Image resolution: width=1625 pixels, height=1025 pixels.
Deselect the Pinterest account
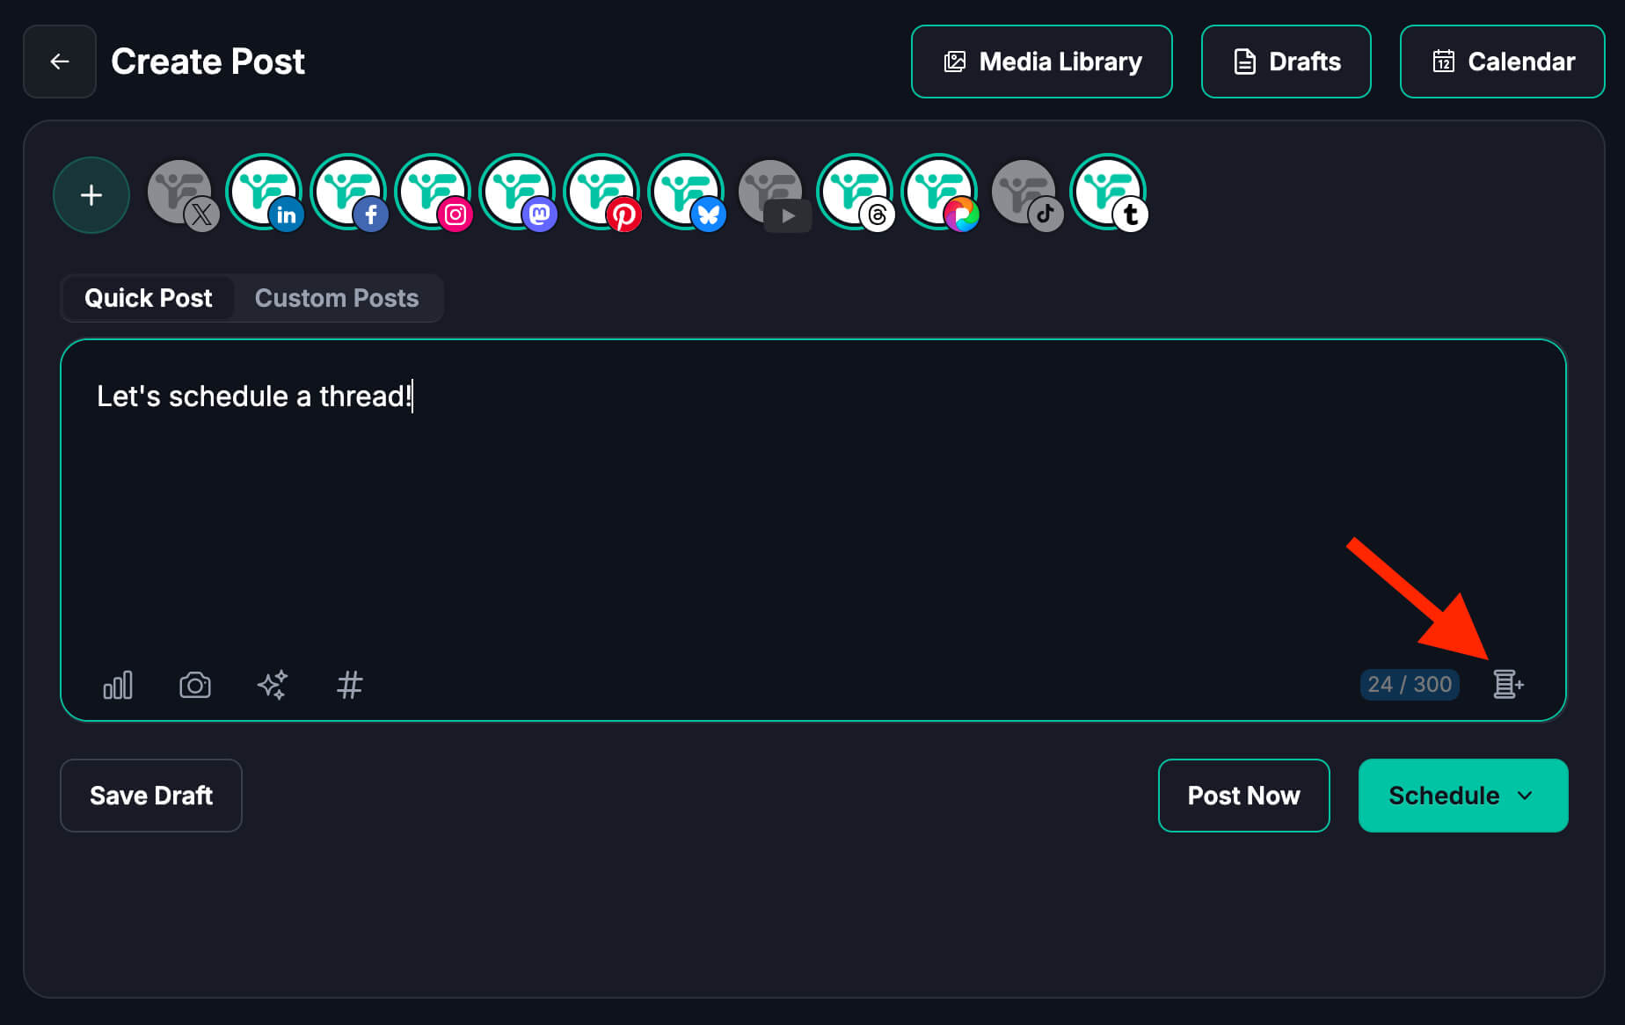[x=601, y=192]
